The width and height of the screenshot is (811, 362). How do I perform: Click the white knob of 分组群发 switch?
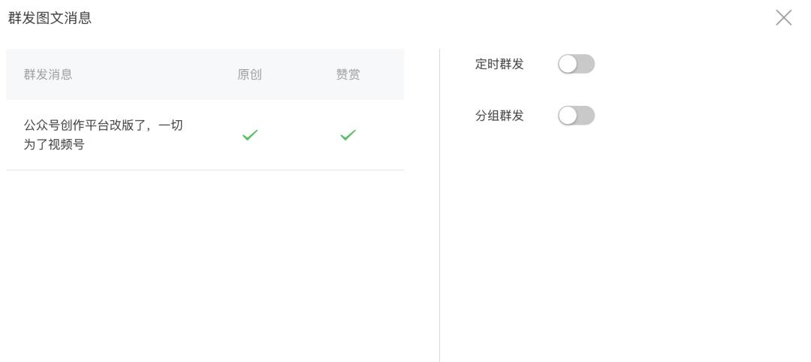click(568, 116)
